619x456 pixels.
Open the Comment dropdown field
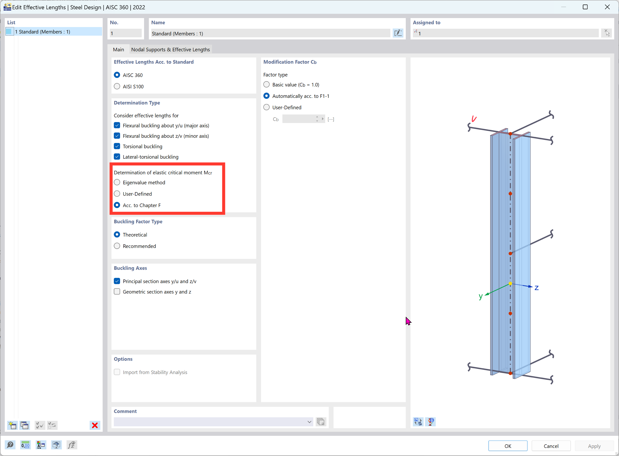point(309,422)
